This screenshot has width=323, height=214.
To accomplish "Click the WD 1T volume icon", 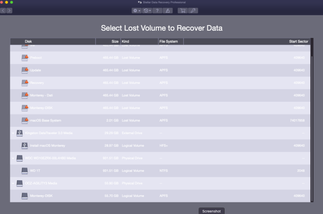I will click(25, 170).
